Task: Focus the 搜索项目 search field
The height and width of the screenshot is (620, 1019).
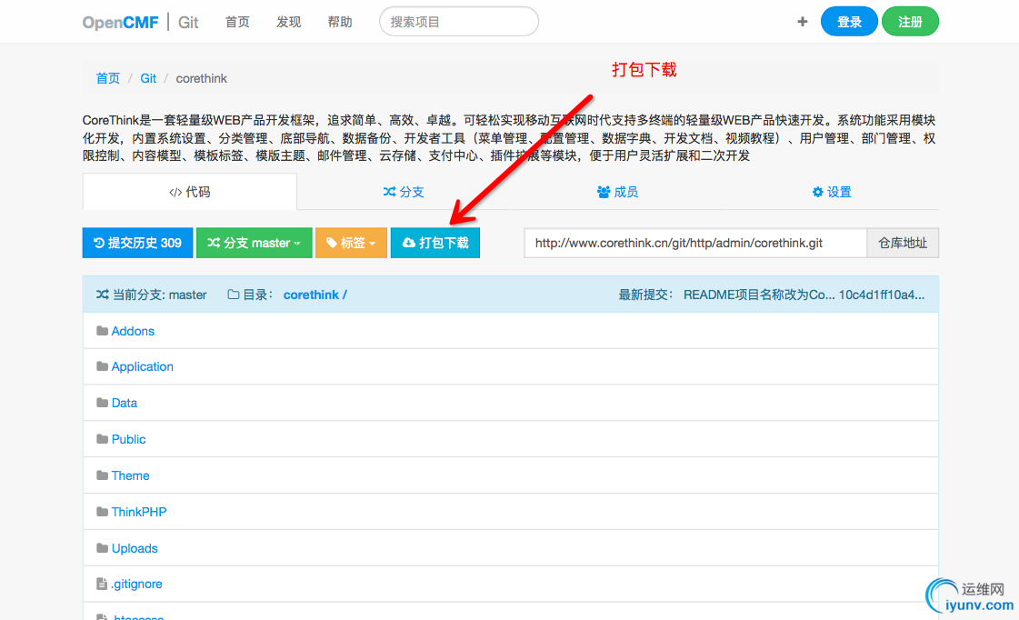Action: 459,22
